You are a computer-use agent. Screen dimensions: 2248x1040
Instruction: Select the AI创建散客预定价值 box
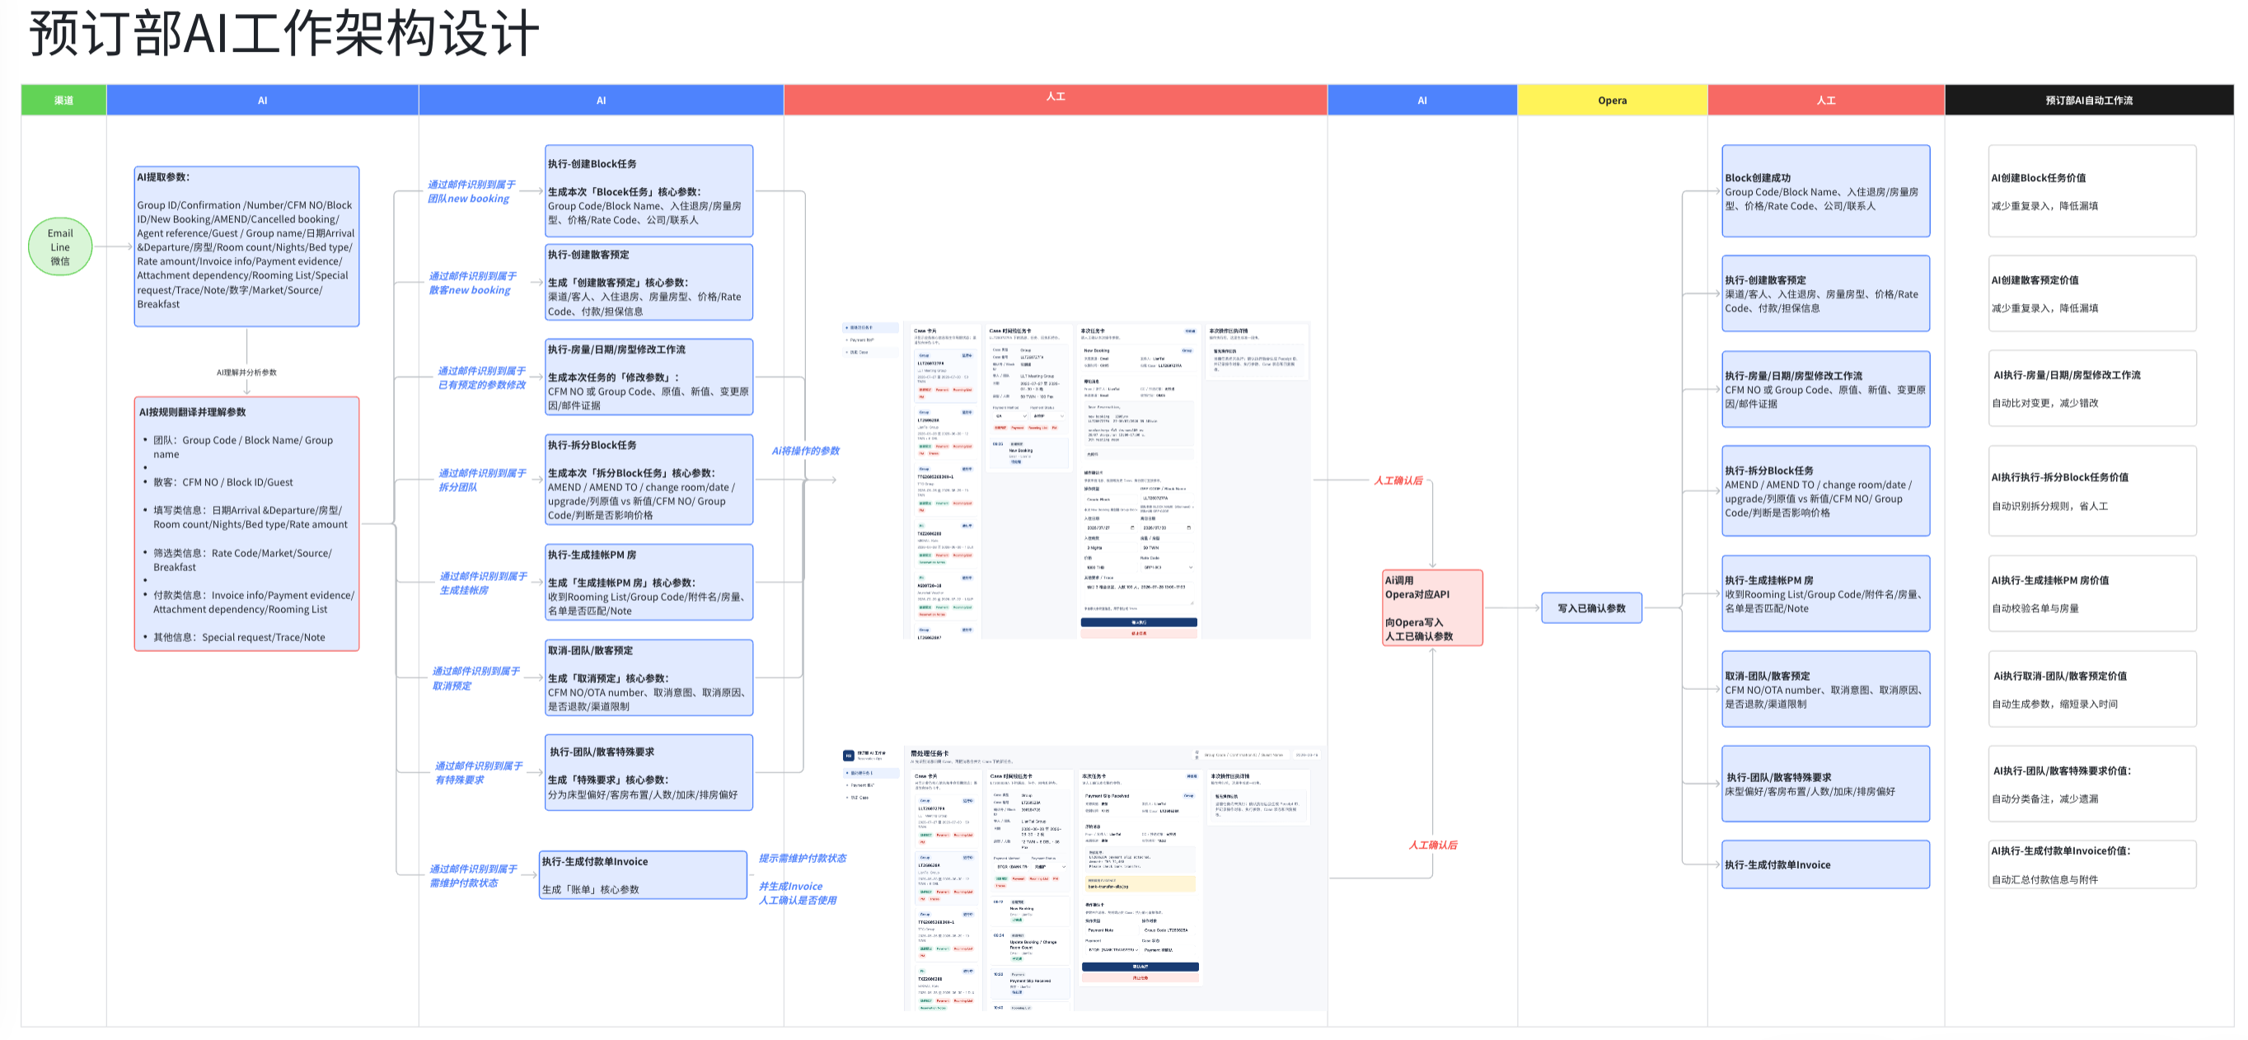pyautogui.click(x=2092, y=294)
